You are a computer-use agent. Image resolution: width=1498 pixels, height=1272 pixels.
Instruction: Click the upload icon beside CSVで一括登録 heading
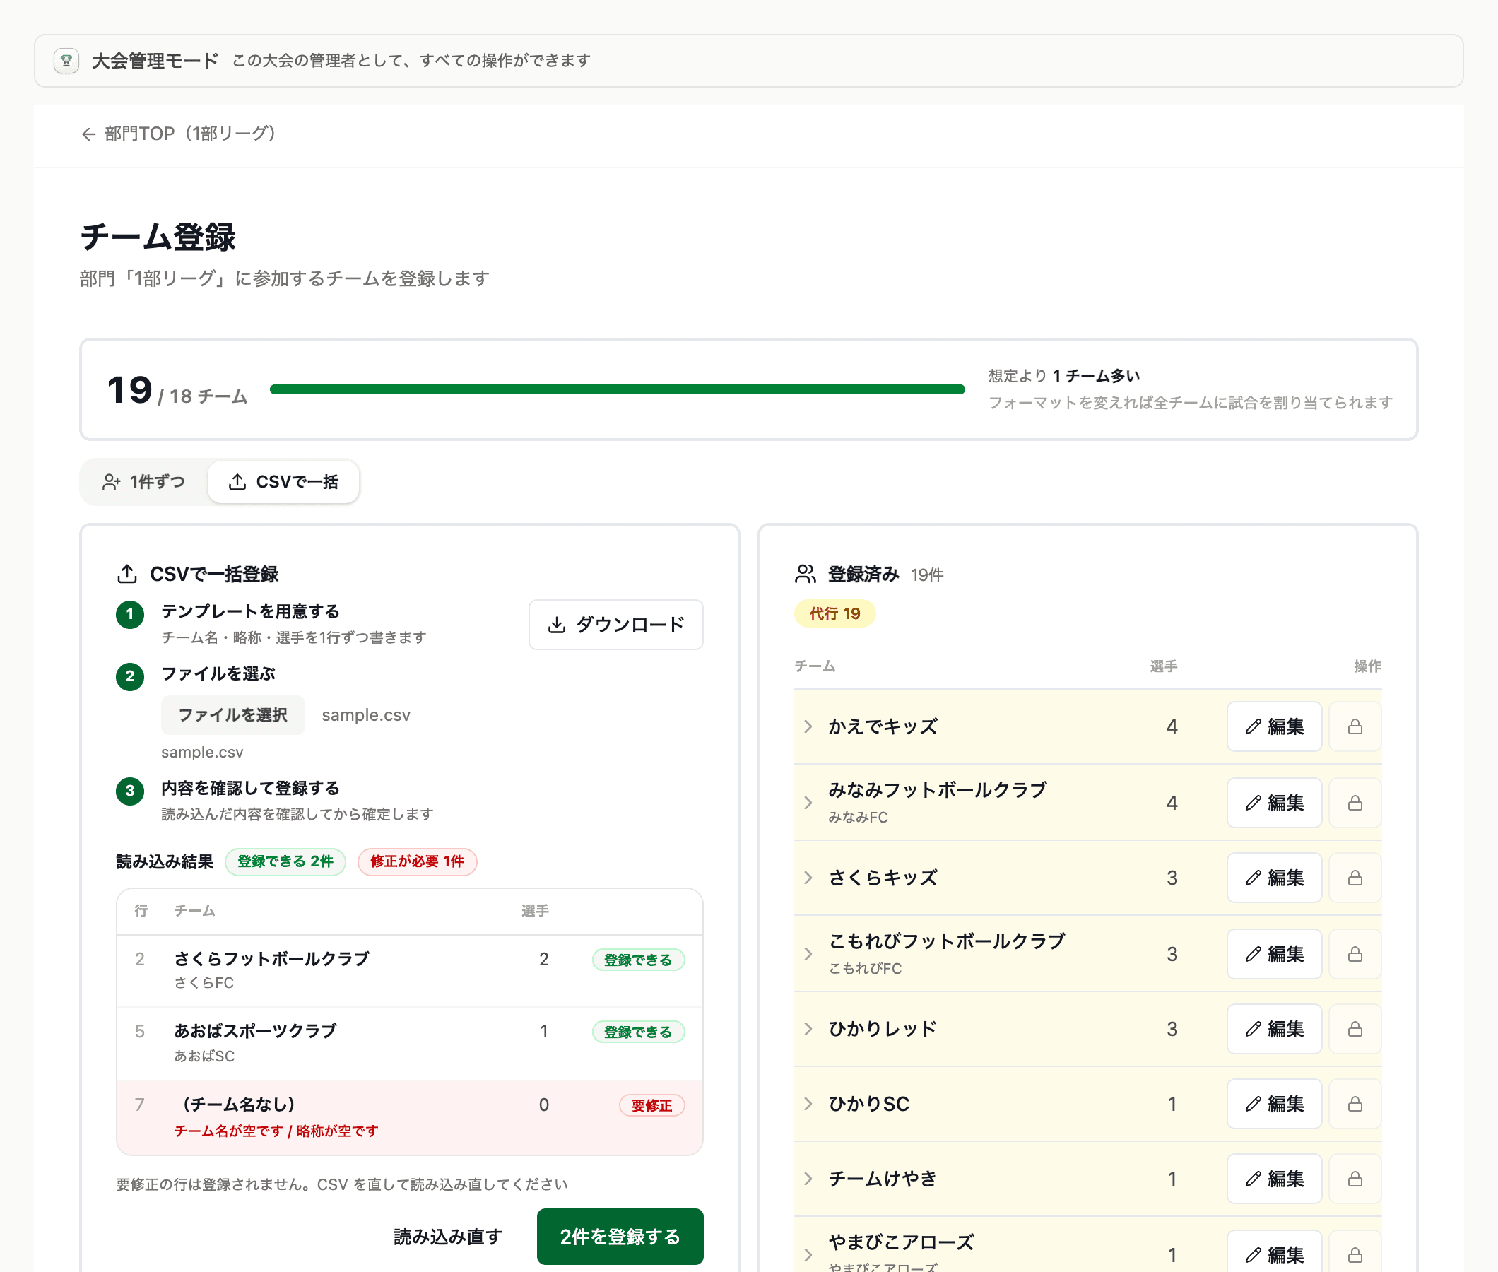[x=127, y=574]
